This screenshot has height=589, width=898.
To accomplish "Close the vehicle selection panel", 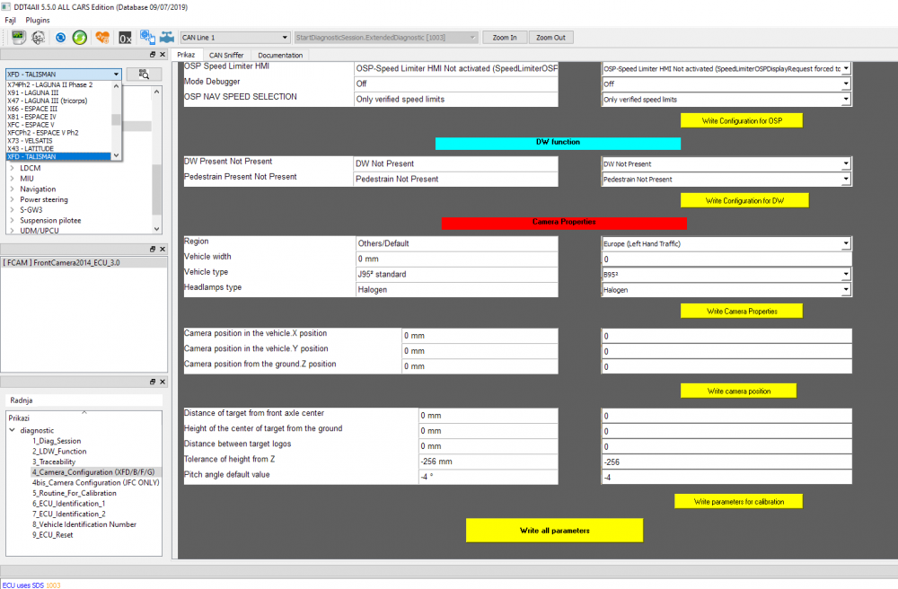I will pos(163,55).
